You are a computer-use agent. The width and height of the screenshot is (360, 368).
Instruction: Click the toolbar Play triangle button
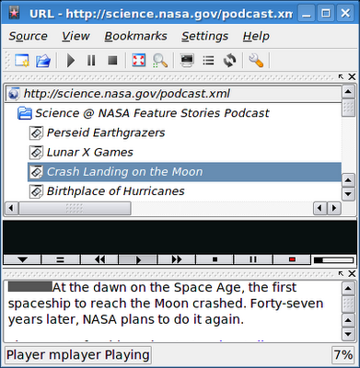click(x=71, y=61)
